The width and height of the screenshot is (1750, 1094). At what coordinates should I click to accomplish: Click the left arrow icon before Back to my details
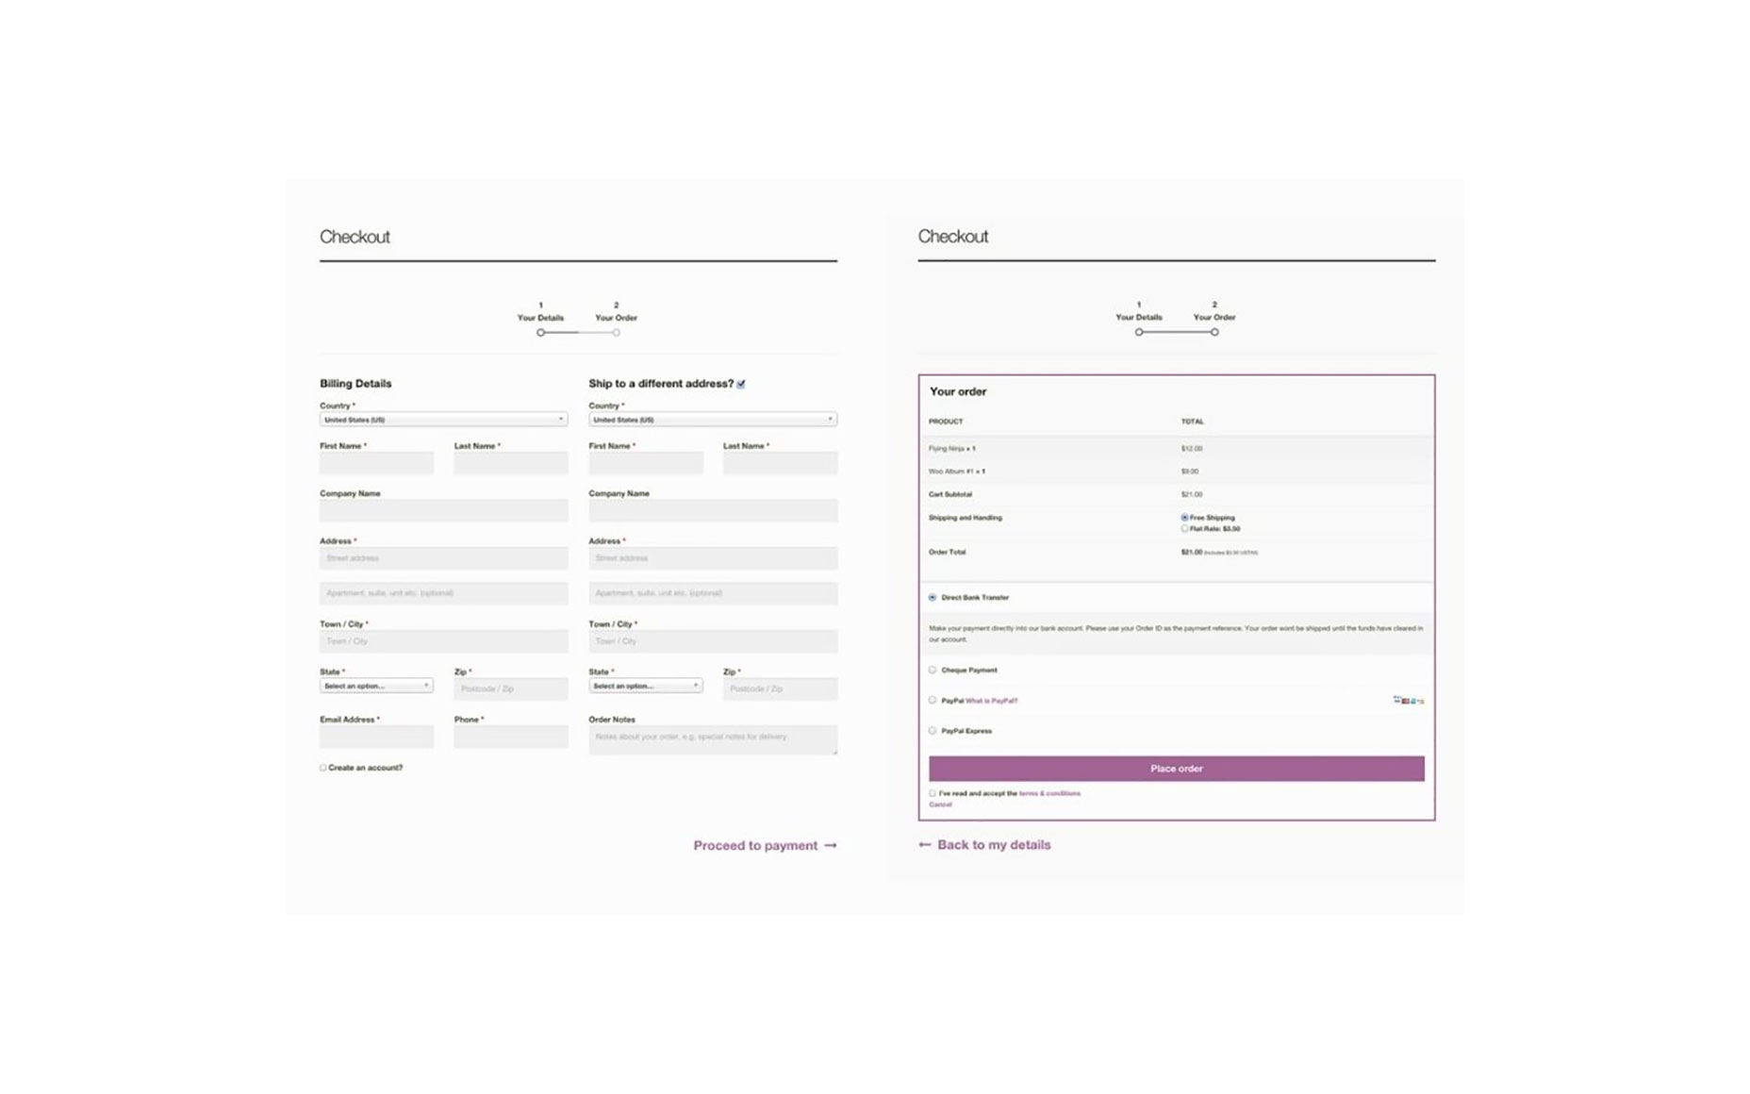click(924, 844)
